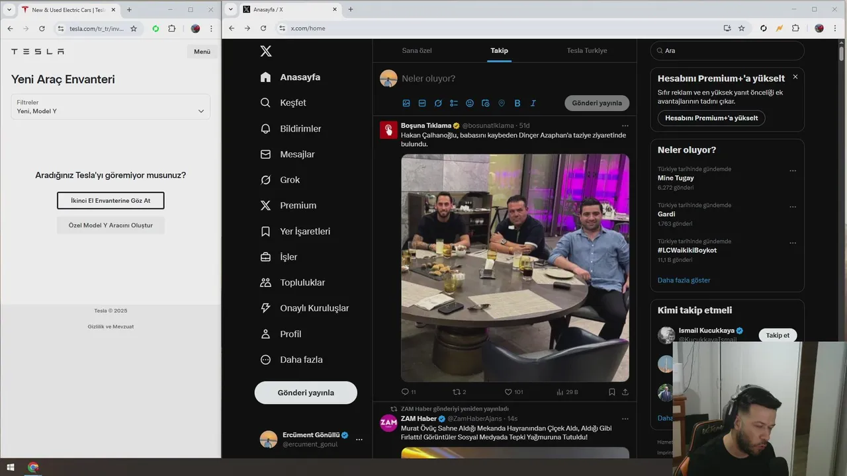The width and height of the screenshot is (847, 476).
Task: Click Gönderi yayınla in composer
Action: tap(597, 103)
